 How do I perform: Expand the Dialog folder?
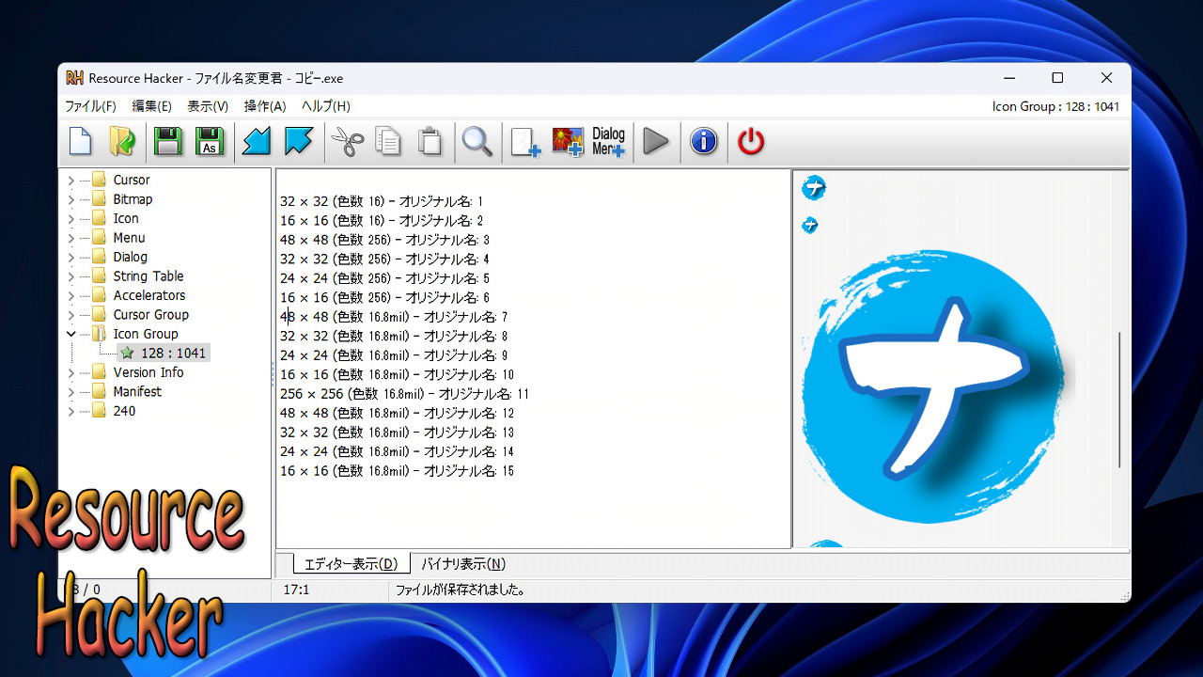tap(70, 257)
